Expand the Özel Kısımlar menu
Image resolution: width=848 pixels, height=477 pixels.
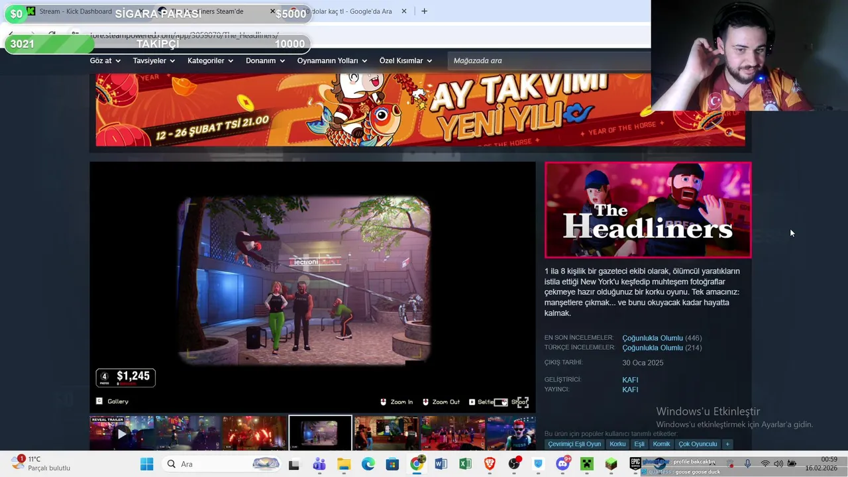pos(405,60)
